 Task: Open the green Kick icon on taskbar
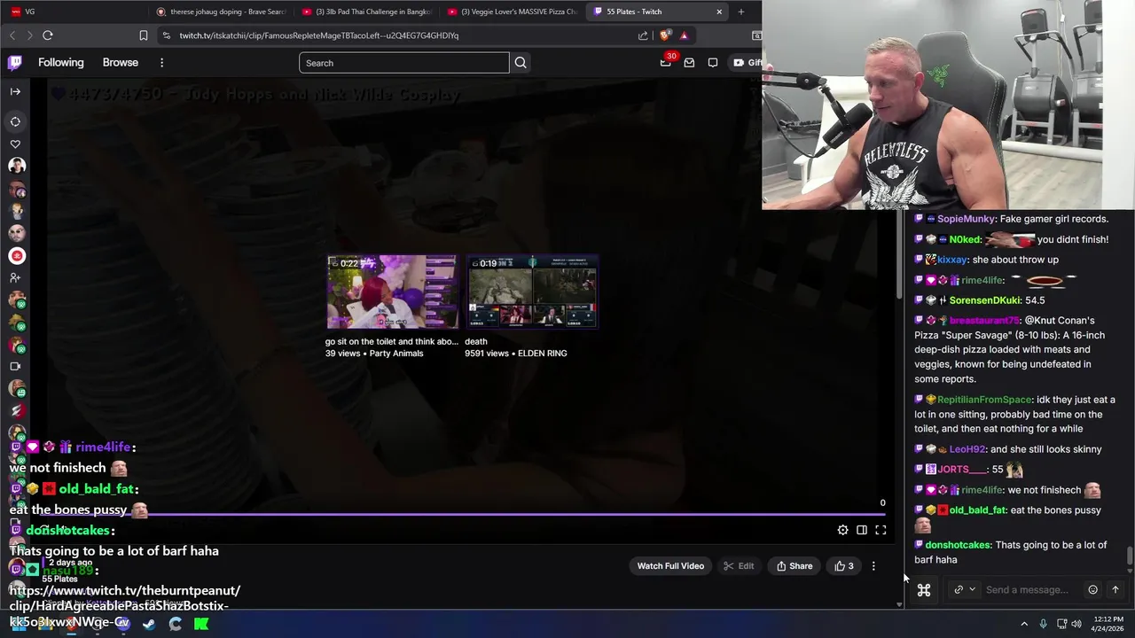point(201,624)
